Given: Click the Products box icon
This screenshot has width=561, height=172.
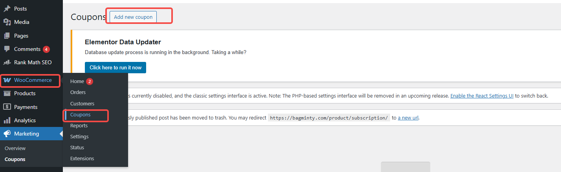Looking at the screenshot, I should (x=7, y=93).
